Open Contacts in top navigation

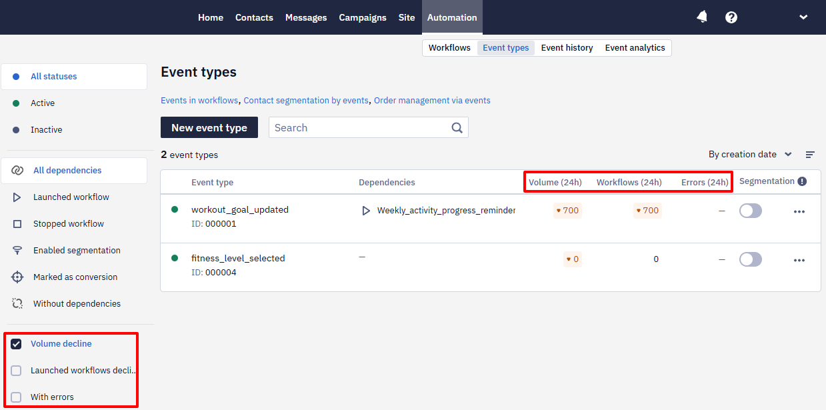pos(254,17)
